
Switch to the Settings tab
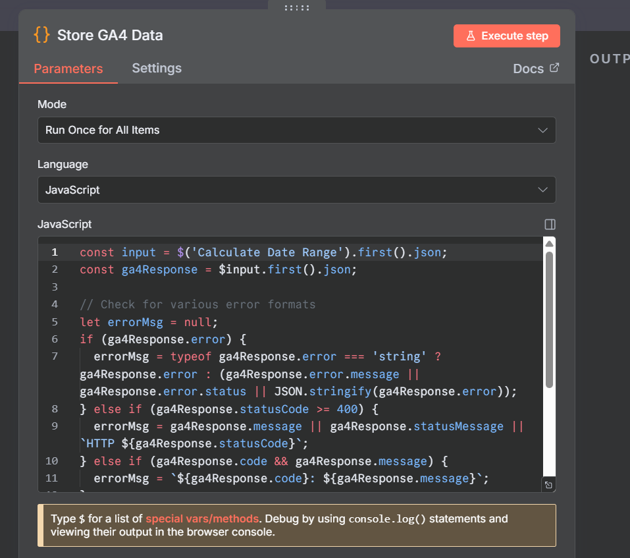pyautogui.click(x=157, y=68)
